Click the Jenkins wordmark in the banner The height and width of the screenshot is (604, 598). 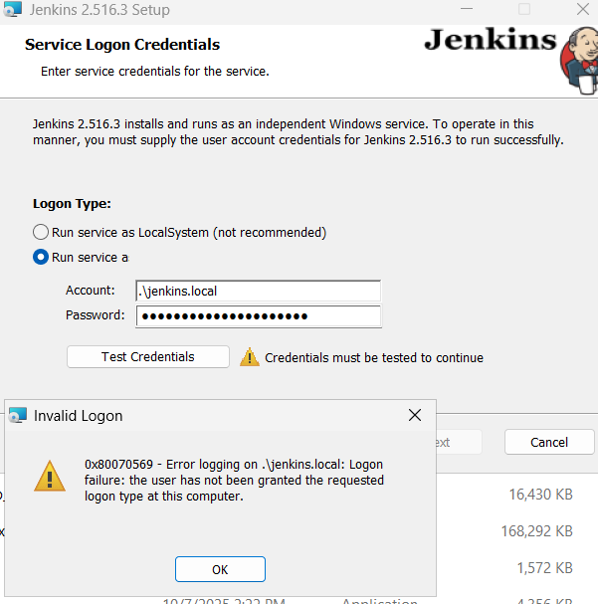[x=490, y=41]
